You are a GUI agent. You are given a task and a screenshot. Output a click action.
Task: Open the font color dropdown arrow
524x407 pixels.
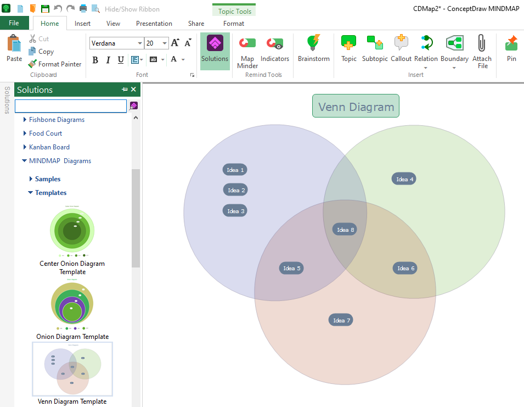click(183, 59)
